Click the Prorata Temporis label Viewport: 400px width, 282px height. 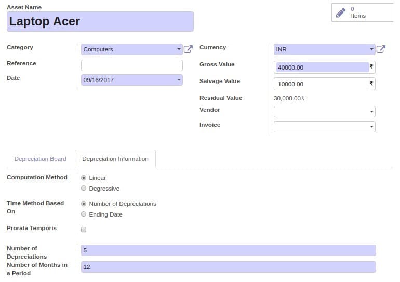[32, 228]
